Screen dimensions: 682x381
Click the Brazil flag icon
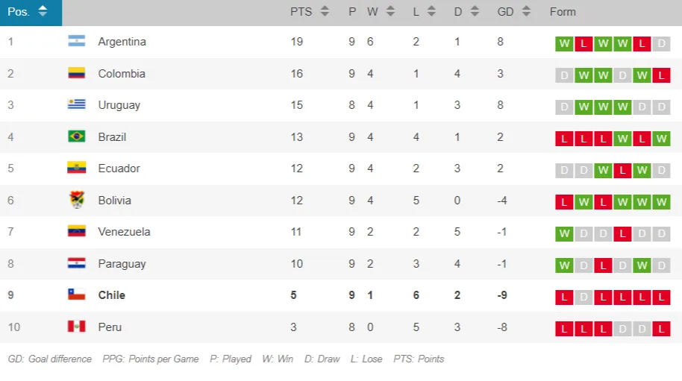pyautogui.click(x=76, y=136)
